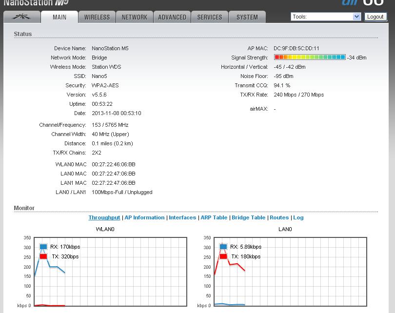Click the Wireless Mode value Station WDS
This screenshot has width=395, height=313.
[x=106, y=67]
